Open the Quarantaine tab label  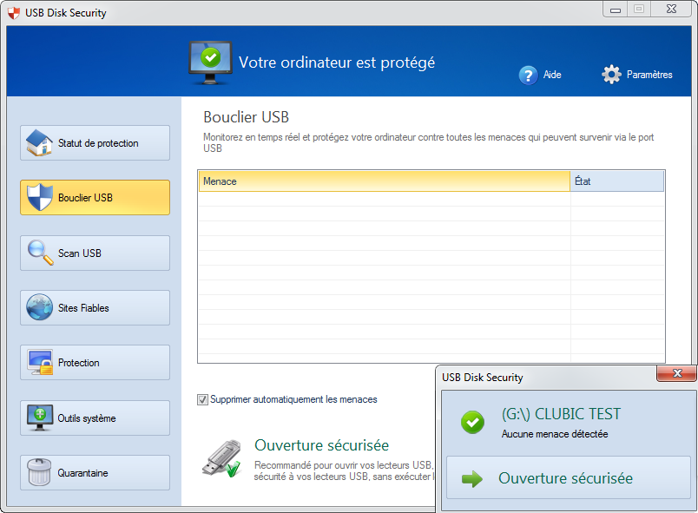[x=82, y=473]
